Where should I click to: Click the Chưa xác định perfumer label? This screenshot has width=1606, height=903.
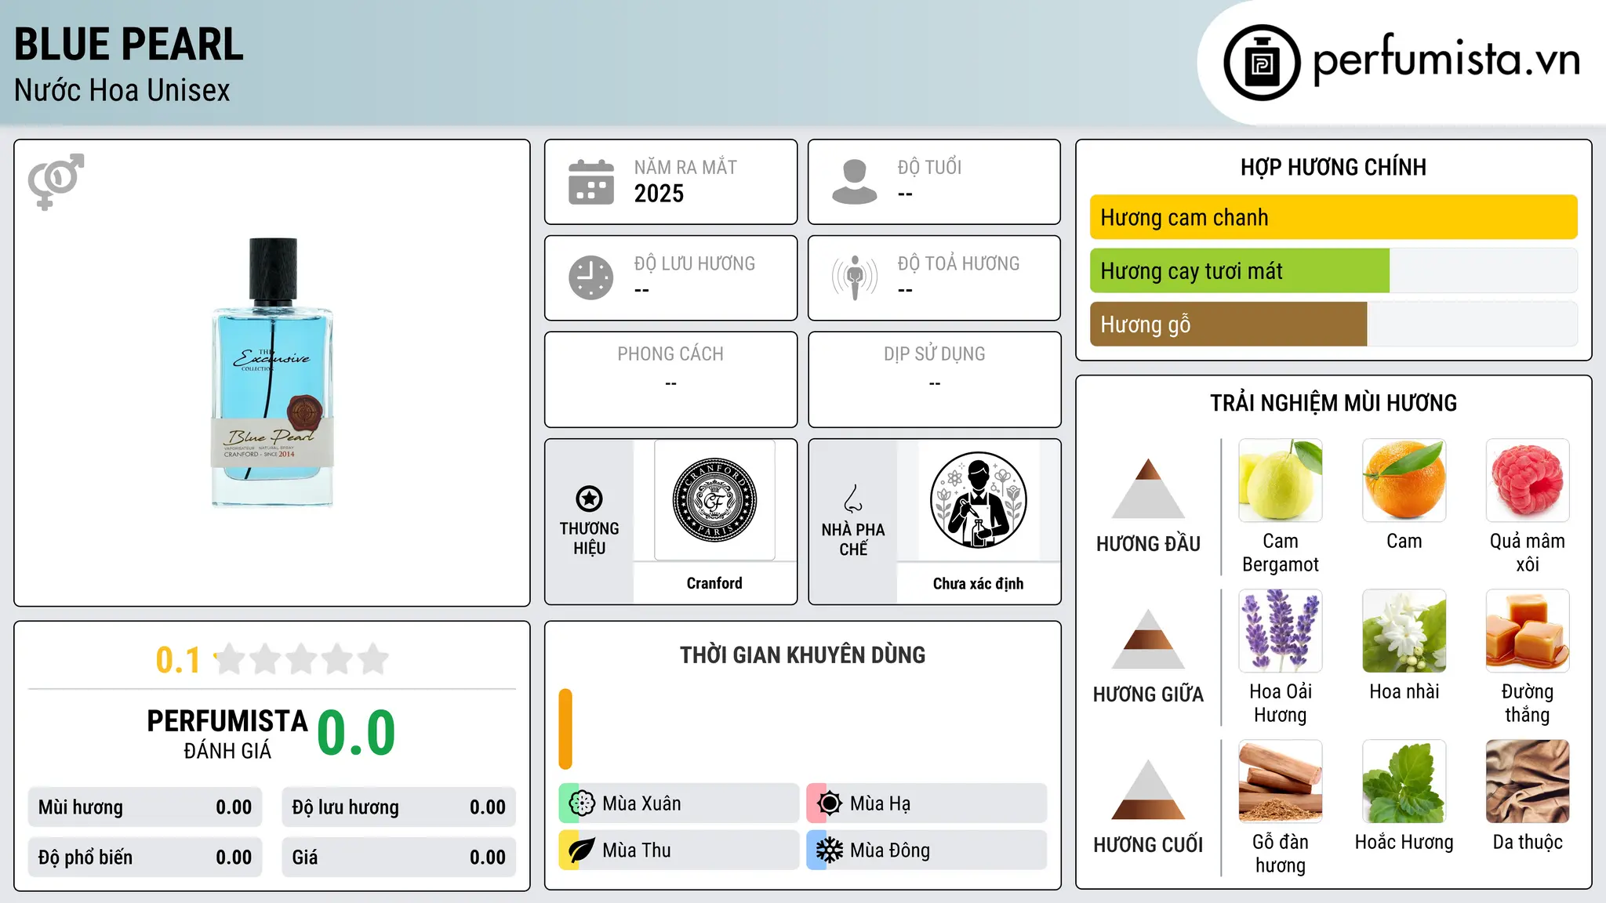pos(978,583)
